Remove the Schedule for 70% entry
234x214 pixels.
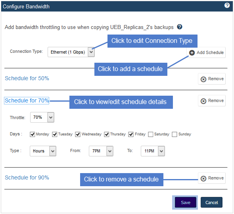click(x=212, y=101)
